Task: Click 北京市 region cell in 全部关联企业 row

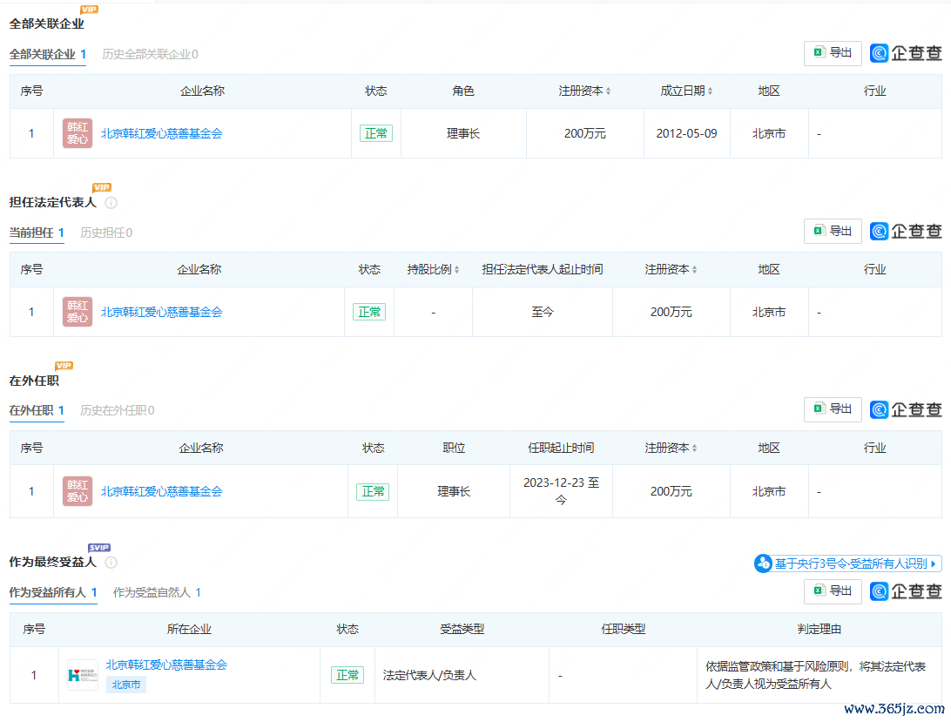Action: tap(768, 133)
